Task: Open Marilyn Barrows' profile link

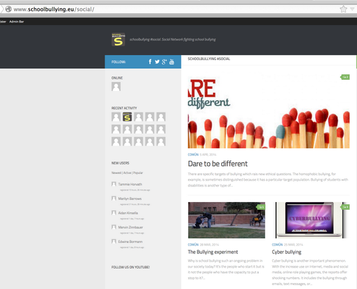Action: click(130, 199)
